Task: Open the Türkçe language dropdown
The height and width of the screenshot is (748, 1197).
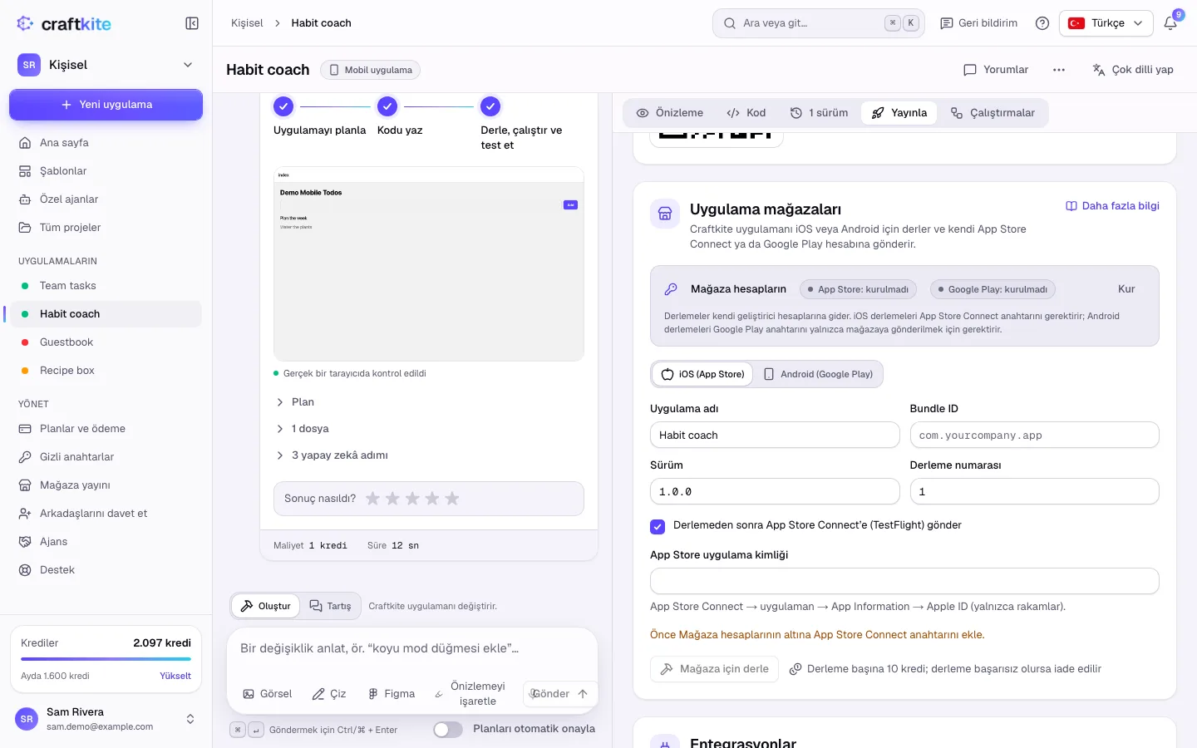Action: click(x=1106, y=23)
